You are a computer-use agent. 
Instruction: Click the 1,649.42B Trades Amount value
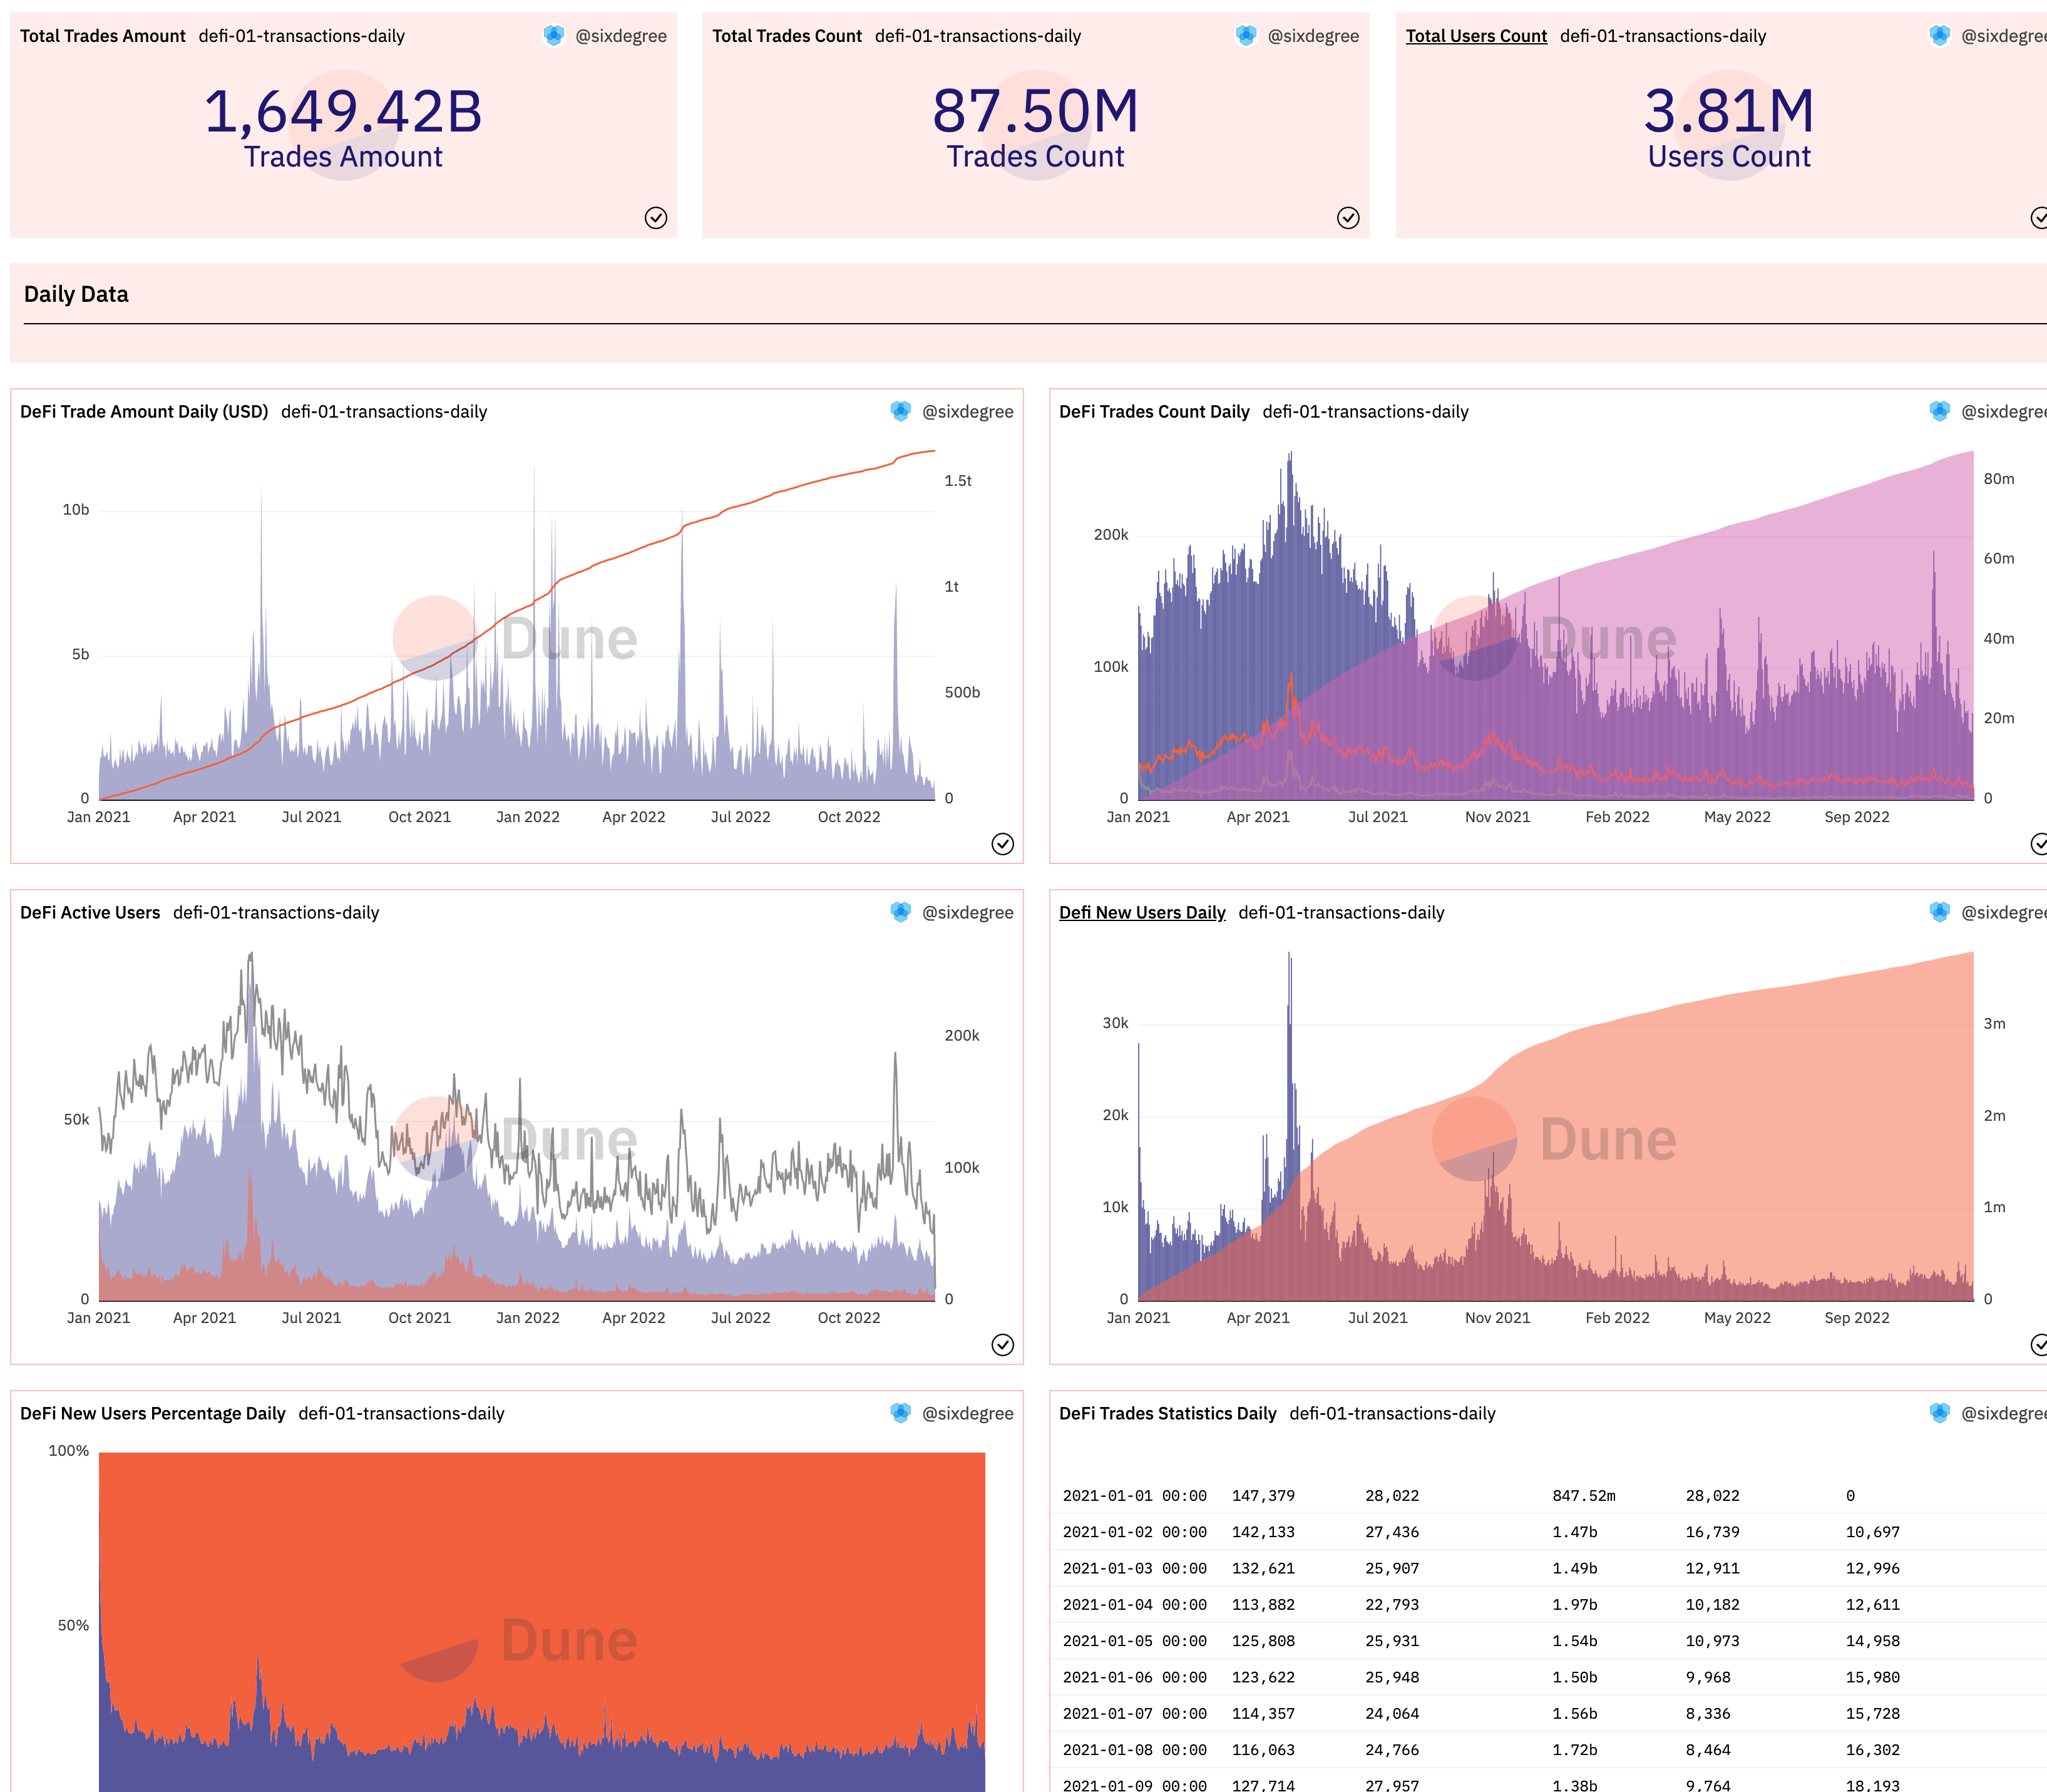pos(343,112)
